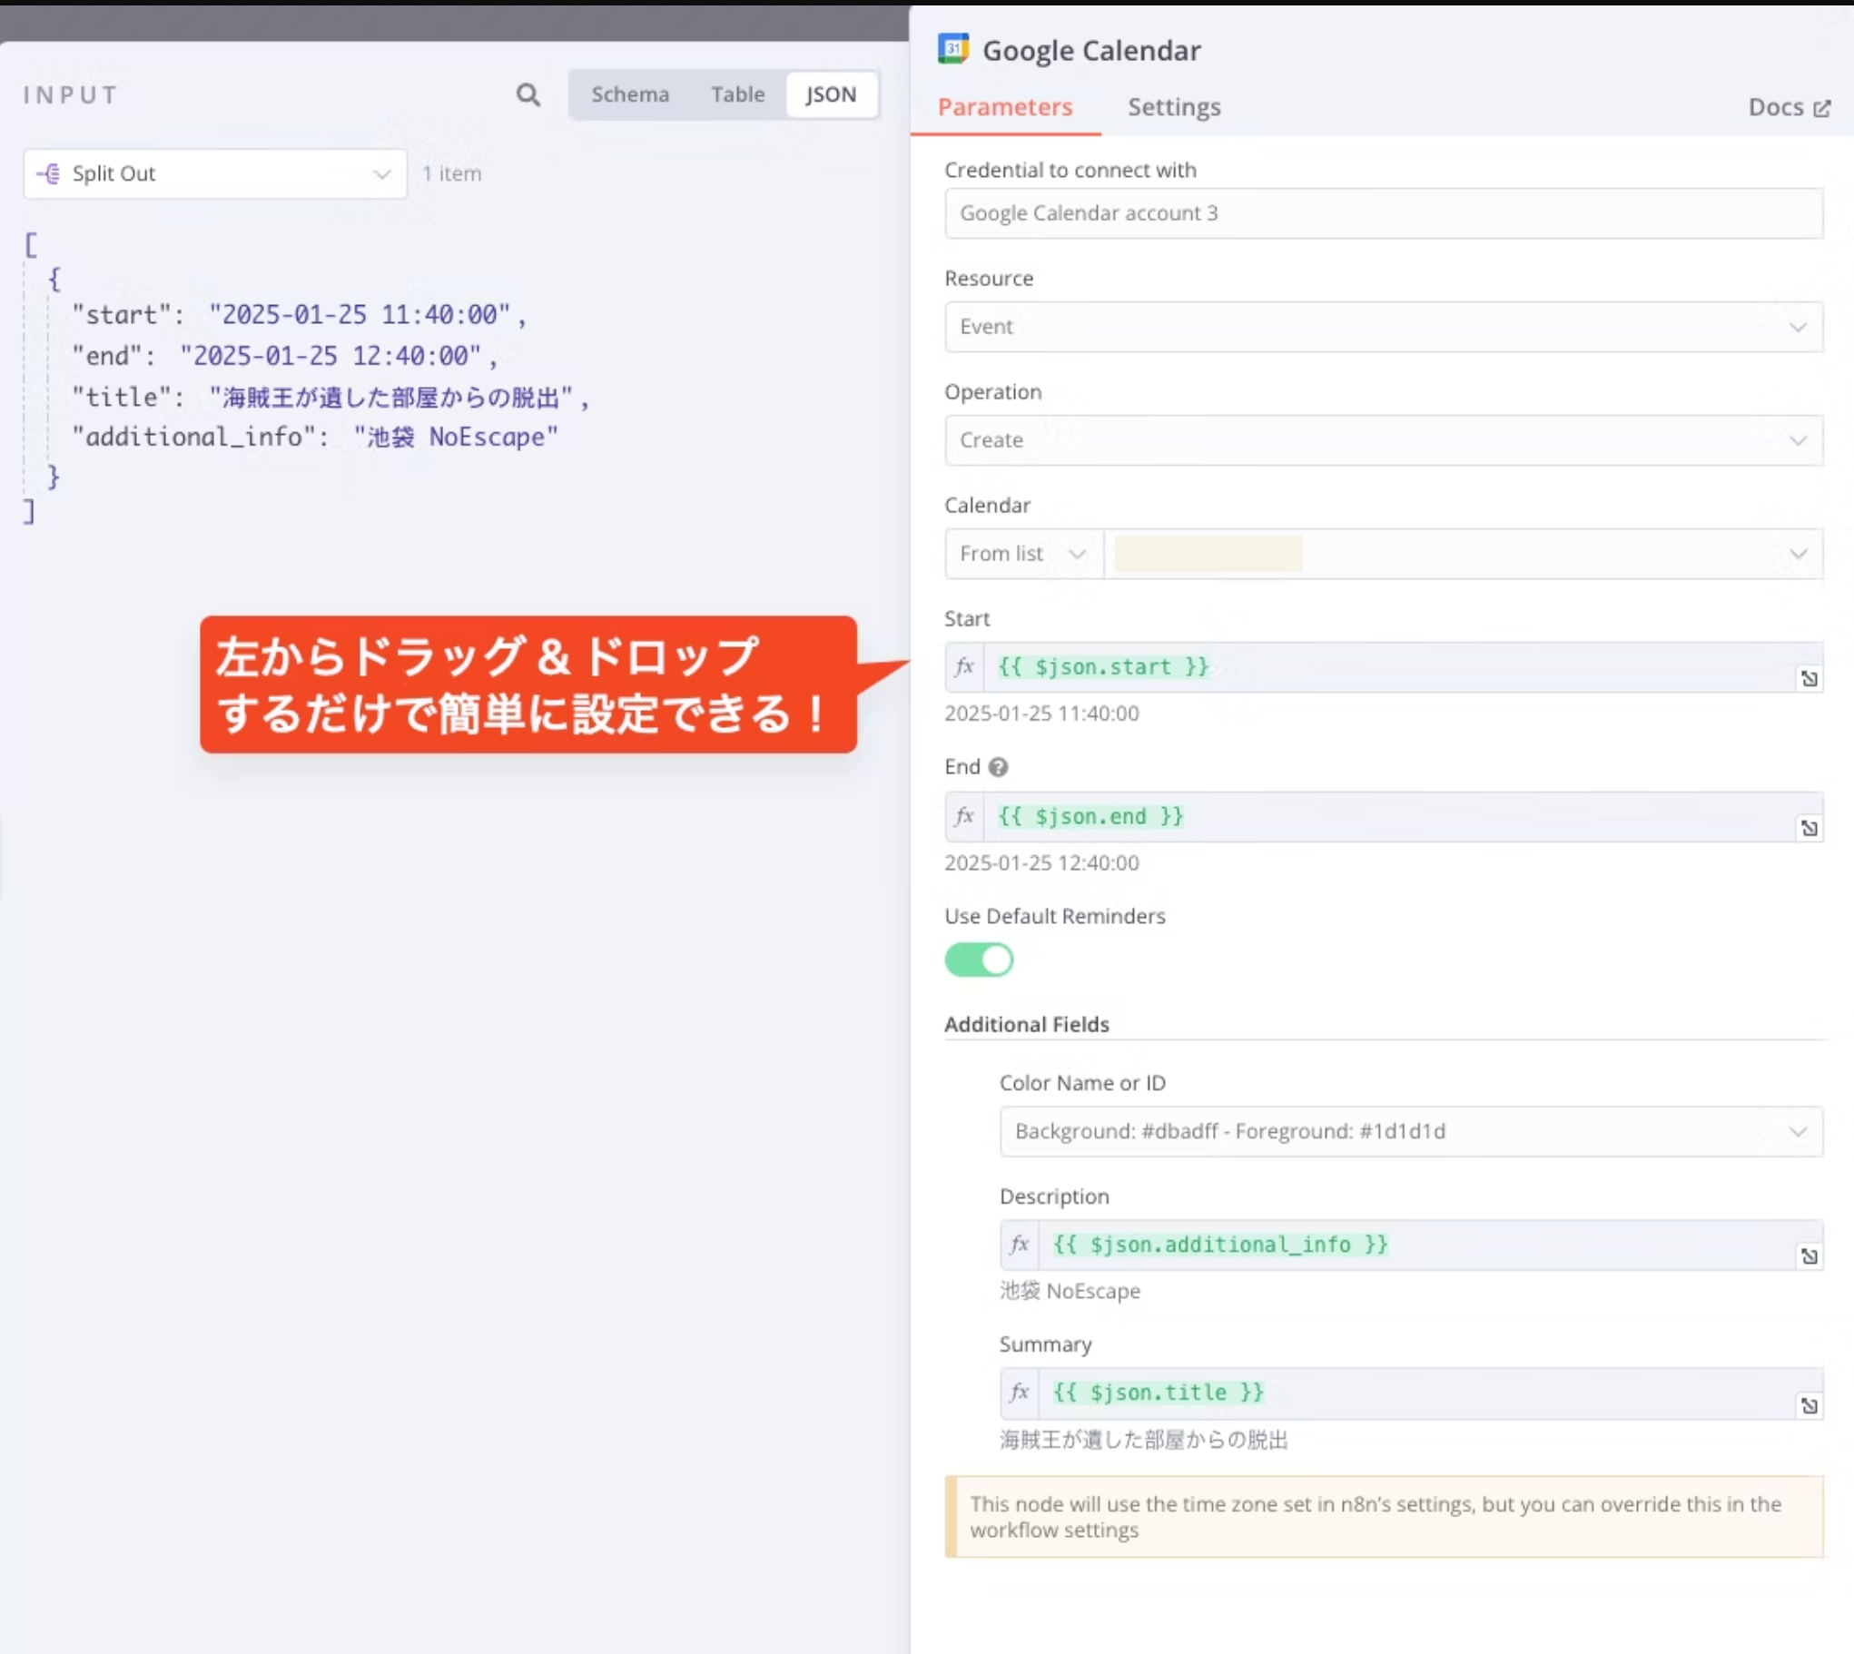Open the Color Name or ID dropdown
Viewport: 1854px width, 1654px height.
1410,1131
